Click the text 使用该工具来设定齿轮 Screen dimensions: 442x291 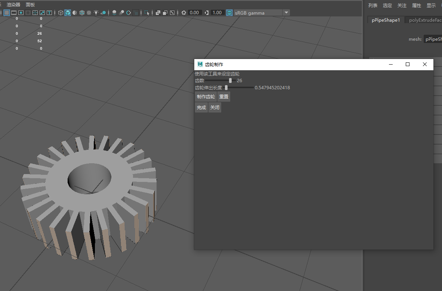217,74
